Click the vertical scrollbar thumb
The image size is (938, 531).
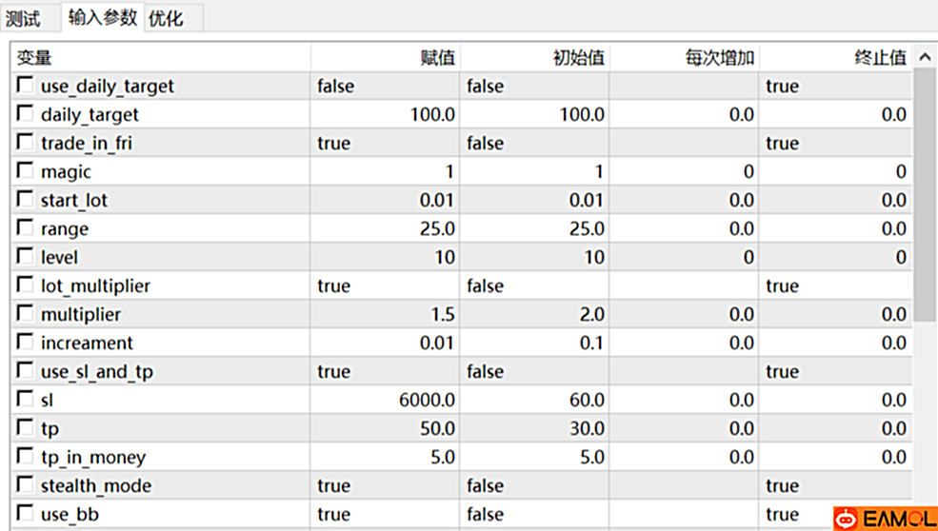coord(925,196)
